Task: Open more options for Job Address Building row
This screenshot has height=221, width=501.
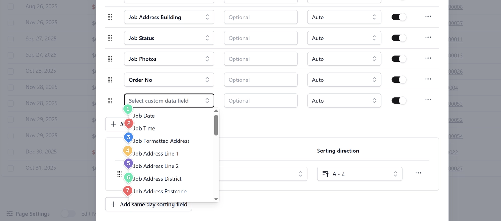Action: pyautogui.click(x=428, y=17)
